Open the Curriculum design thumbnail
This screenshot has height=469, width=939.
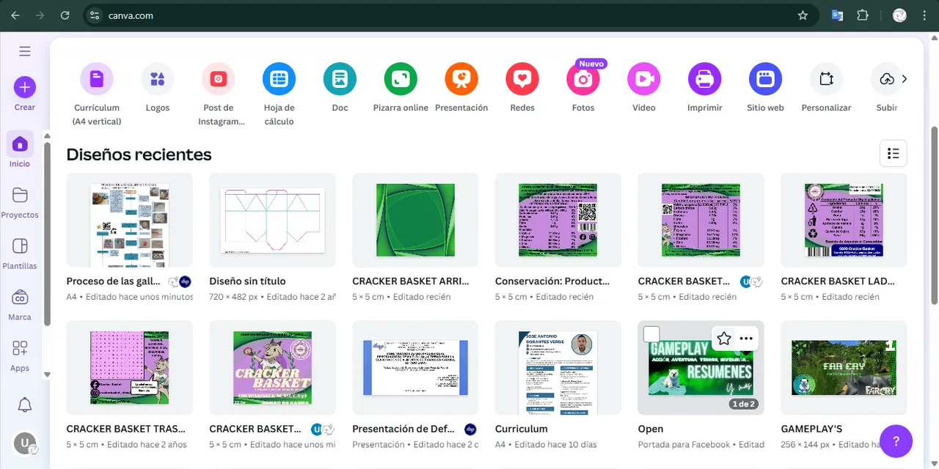click(x=558, y=368)
